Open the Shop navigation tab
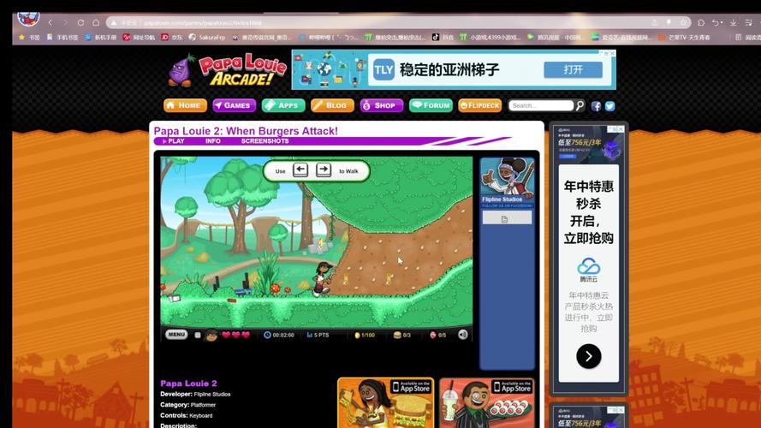This screenshot has width=761, height=428. point(381,105)
